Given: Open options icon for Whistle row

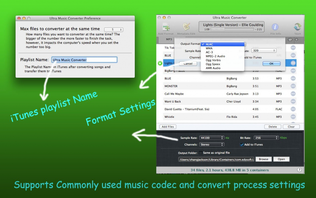Looking at the screenshot, I should (293, 117).
